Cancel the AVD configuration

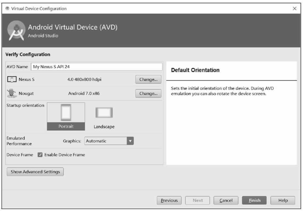(226, 201)
